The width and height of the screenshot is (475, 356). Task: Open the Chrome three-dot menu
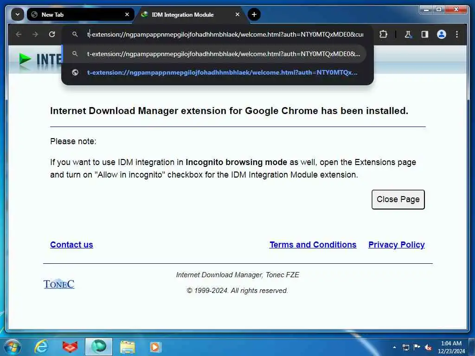tap(457, 34)
